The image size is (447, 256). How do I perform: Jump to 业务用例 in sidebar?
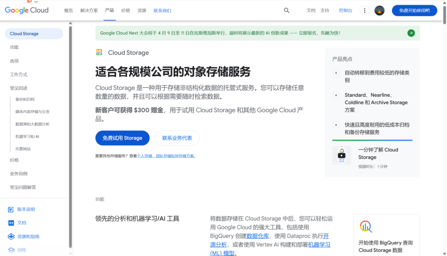pos(18,174)
